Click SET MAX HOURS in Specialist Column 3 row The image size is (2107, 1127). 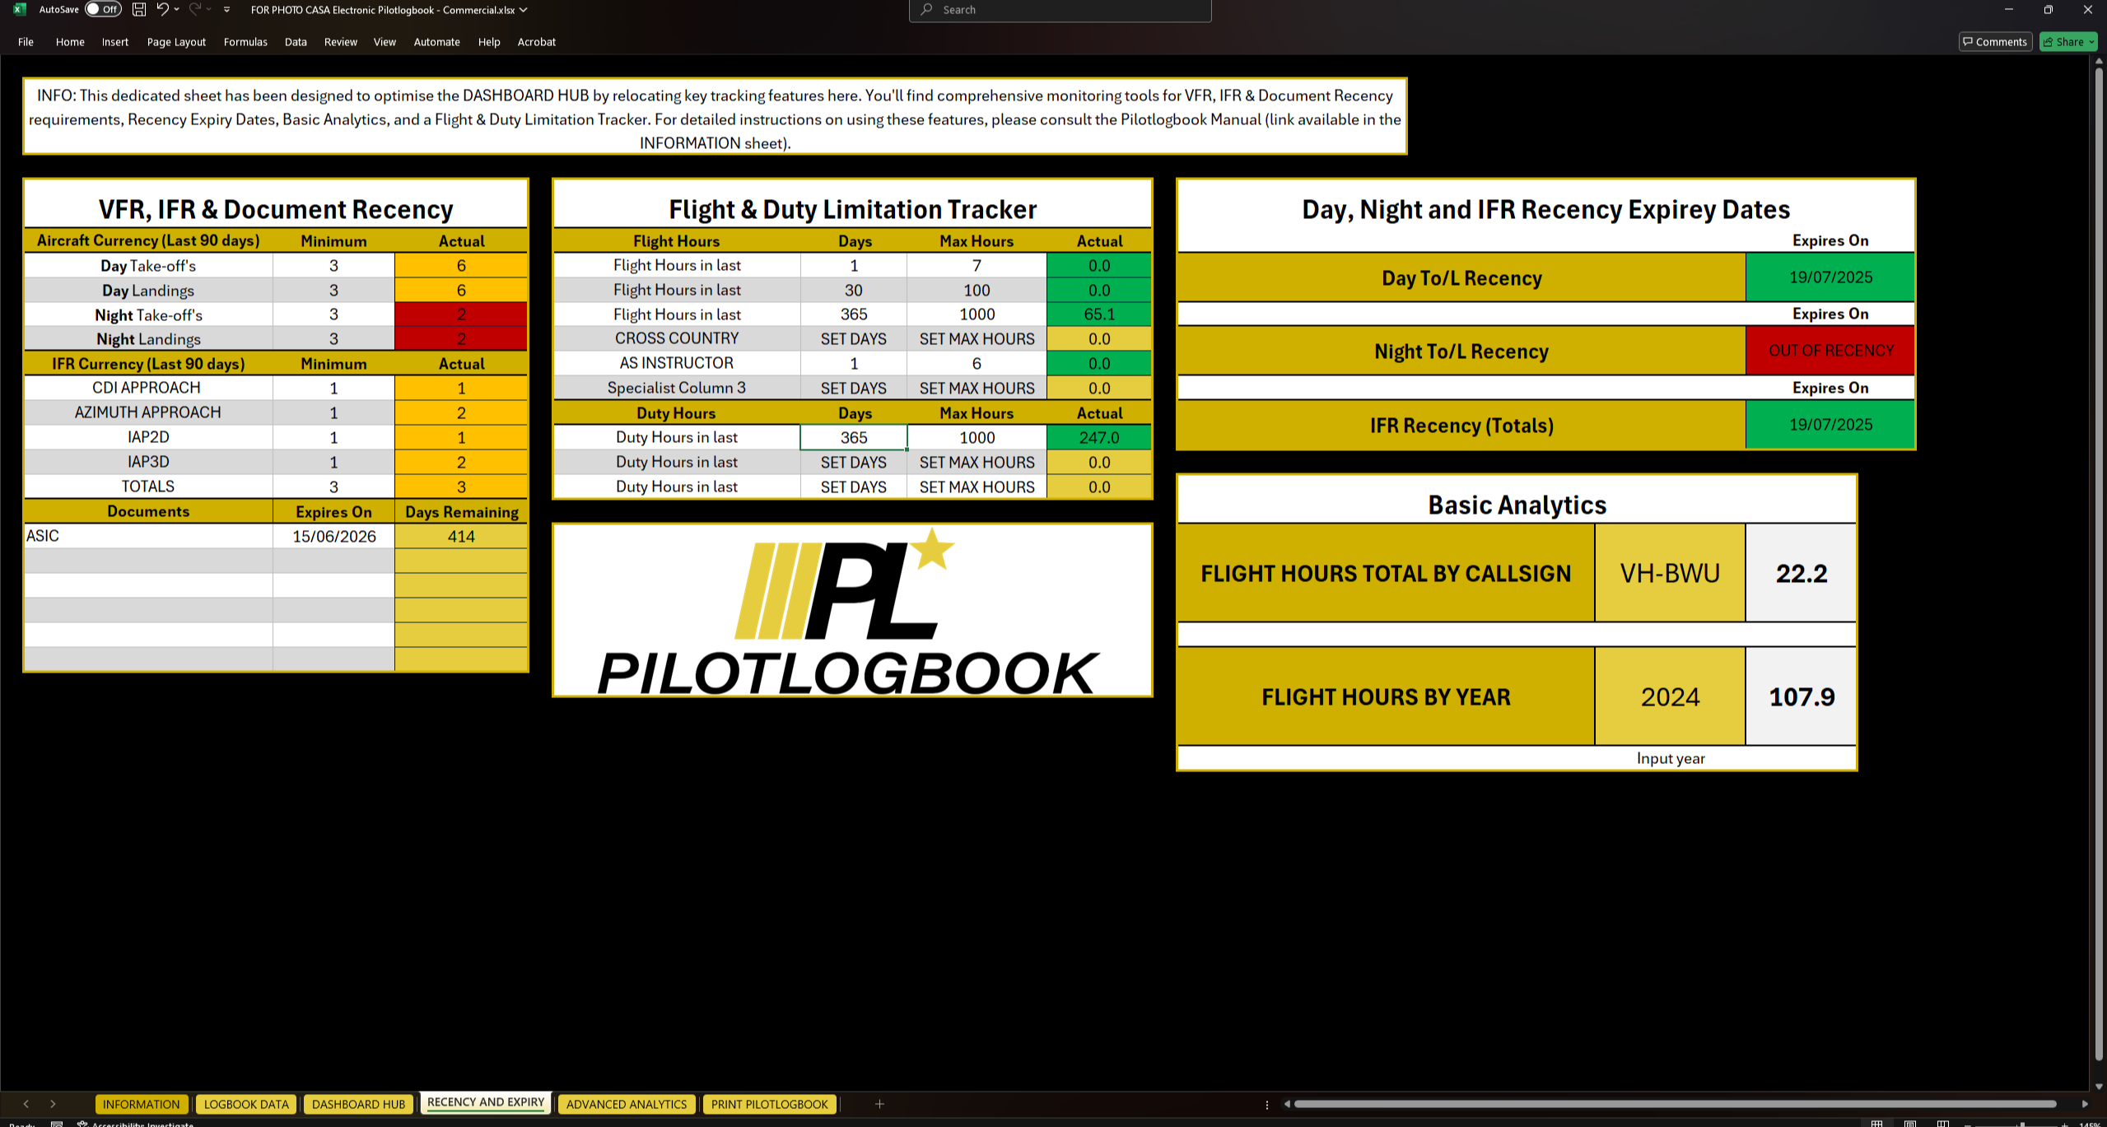pos(977,388)
